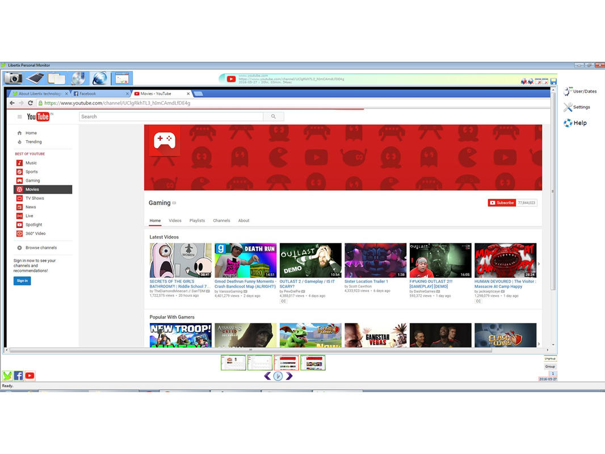Viewport: 605px width, 454px height.
Task: Go to next screenshot with right arrow
Action: tap(289, 376)
